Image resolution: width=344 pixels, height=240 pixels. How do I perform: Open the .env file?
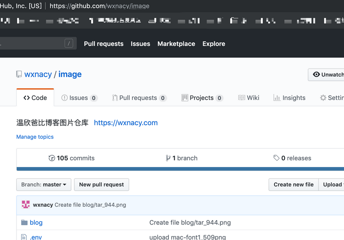pos(36,237)
